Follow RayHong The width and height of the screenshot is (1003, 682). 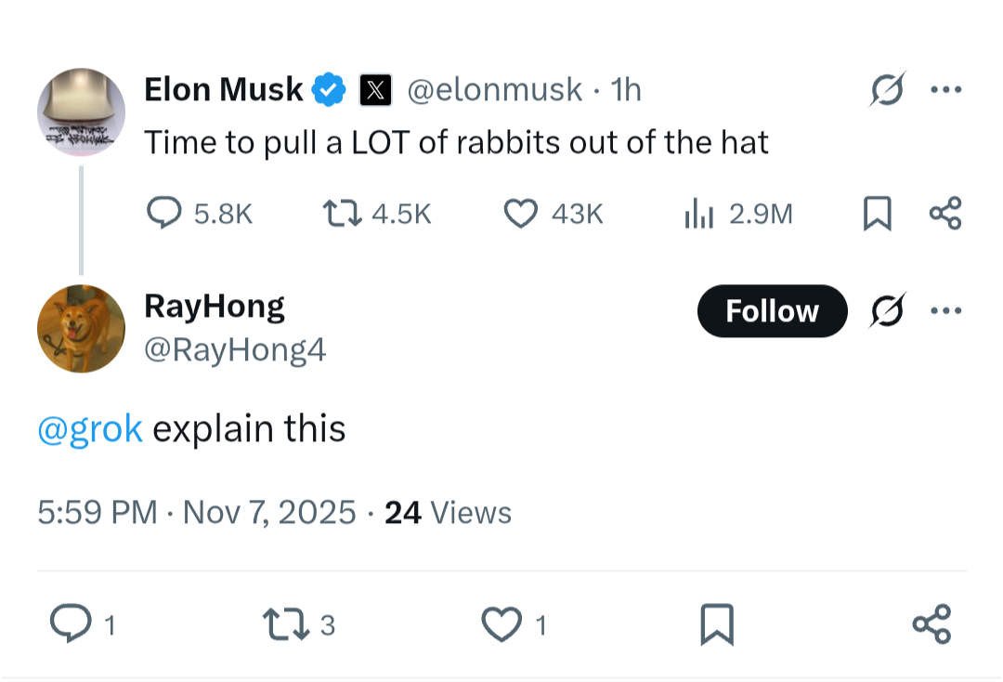click(x=772, y=311)
